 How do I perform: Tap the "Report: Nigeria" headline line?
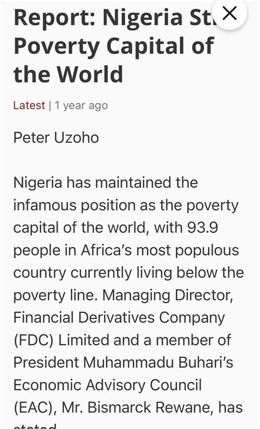point(114,17)
